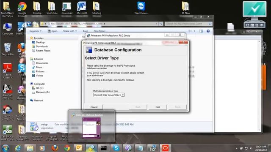The height and width of the screenshot is (152, 271).
Task: Select Computer in navigation pane
Action: (x=39, y=84)
